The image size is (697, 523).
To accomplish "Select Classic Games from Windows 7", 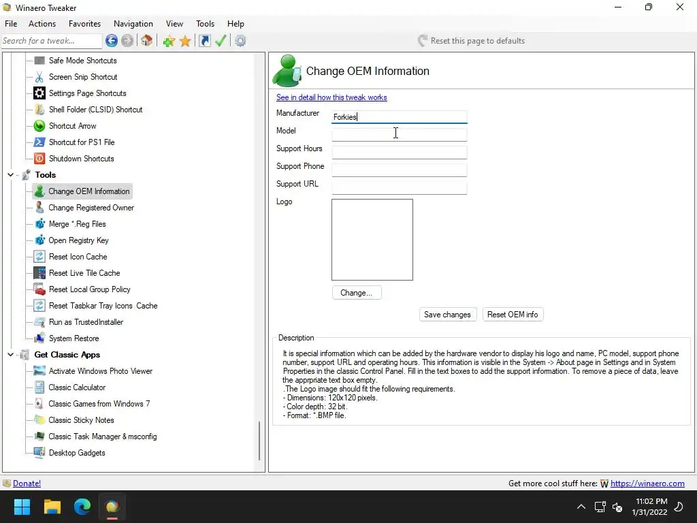I will [99, 404].
